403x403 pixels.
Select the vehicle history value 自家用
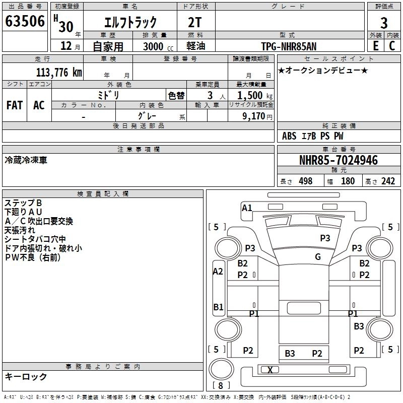click(x=108, y=46)
